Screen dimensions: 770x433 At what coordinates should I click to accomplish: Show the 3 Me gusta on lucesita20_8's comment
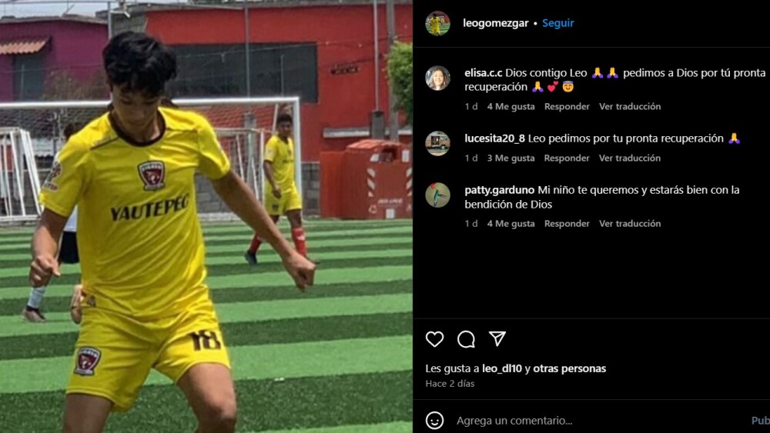tap(511, 158)
